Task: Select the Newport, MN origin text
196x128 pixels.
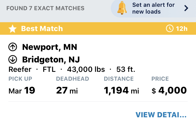Action: click(x=50, y=47)
